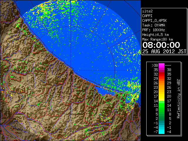This screenshot has height=141, width=188.
Task: Click the magenta >38 dBZ color band
Action: pyautogui.click(x=162, y=65)
